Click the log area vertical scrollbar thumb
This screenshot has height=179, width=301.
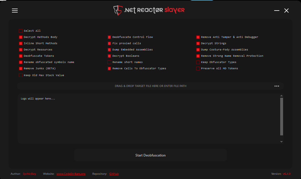[281, 116]
